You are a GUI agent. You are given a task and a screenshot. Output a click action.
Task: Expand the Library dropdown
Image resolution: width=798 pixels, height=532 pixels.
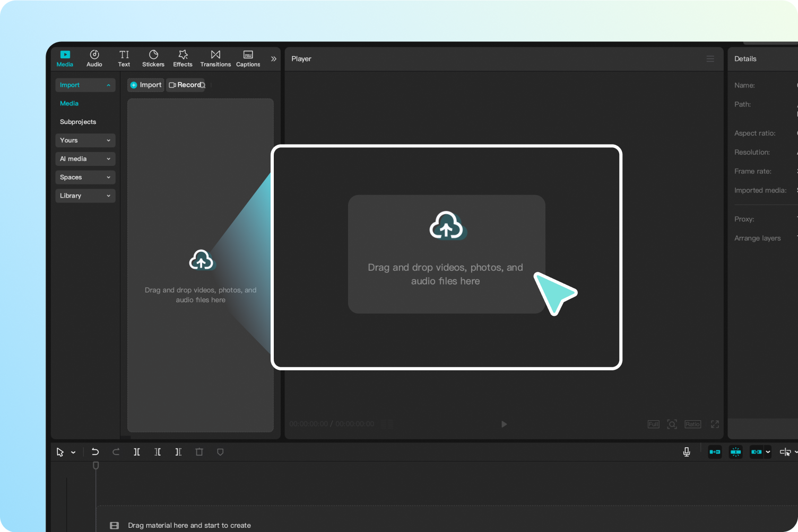coord(85,196)
